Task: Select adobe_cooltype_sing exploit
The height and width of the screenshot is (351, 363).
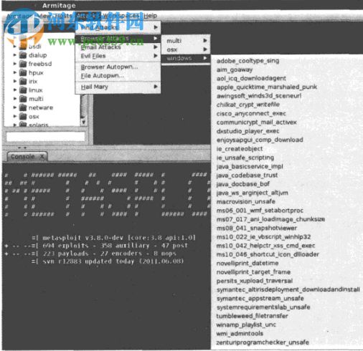Action: click(247, 61)
